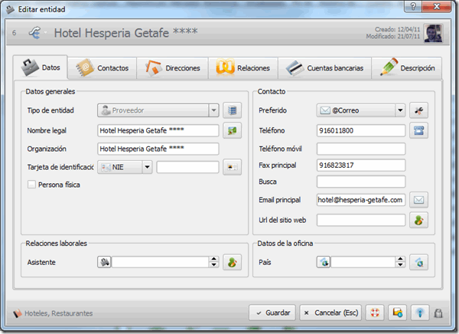Open the Contactos tab
The width and height of the screenshot is (459, 334).
(x=103, y=68)
